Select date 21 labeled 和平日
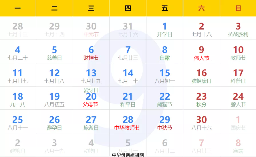The image size is (256, 157). [x=128, y=98]
